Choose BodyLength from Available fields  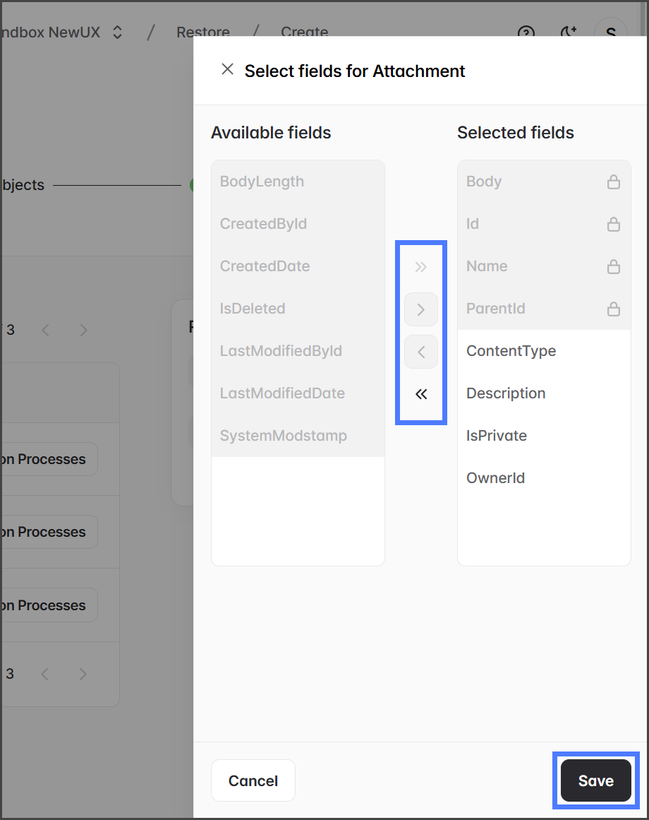tap(262, 182)
